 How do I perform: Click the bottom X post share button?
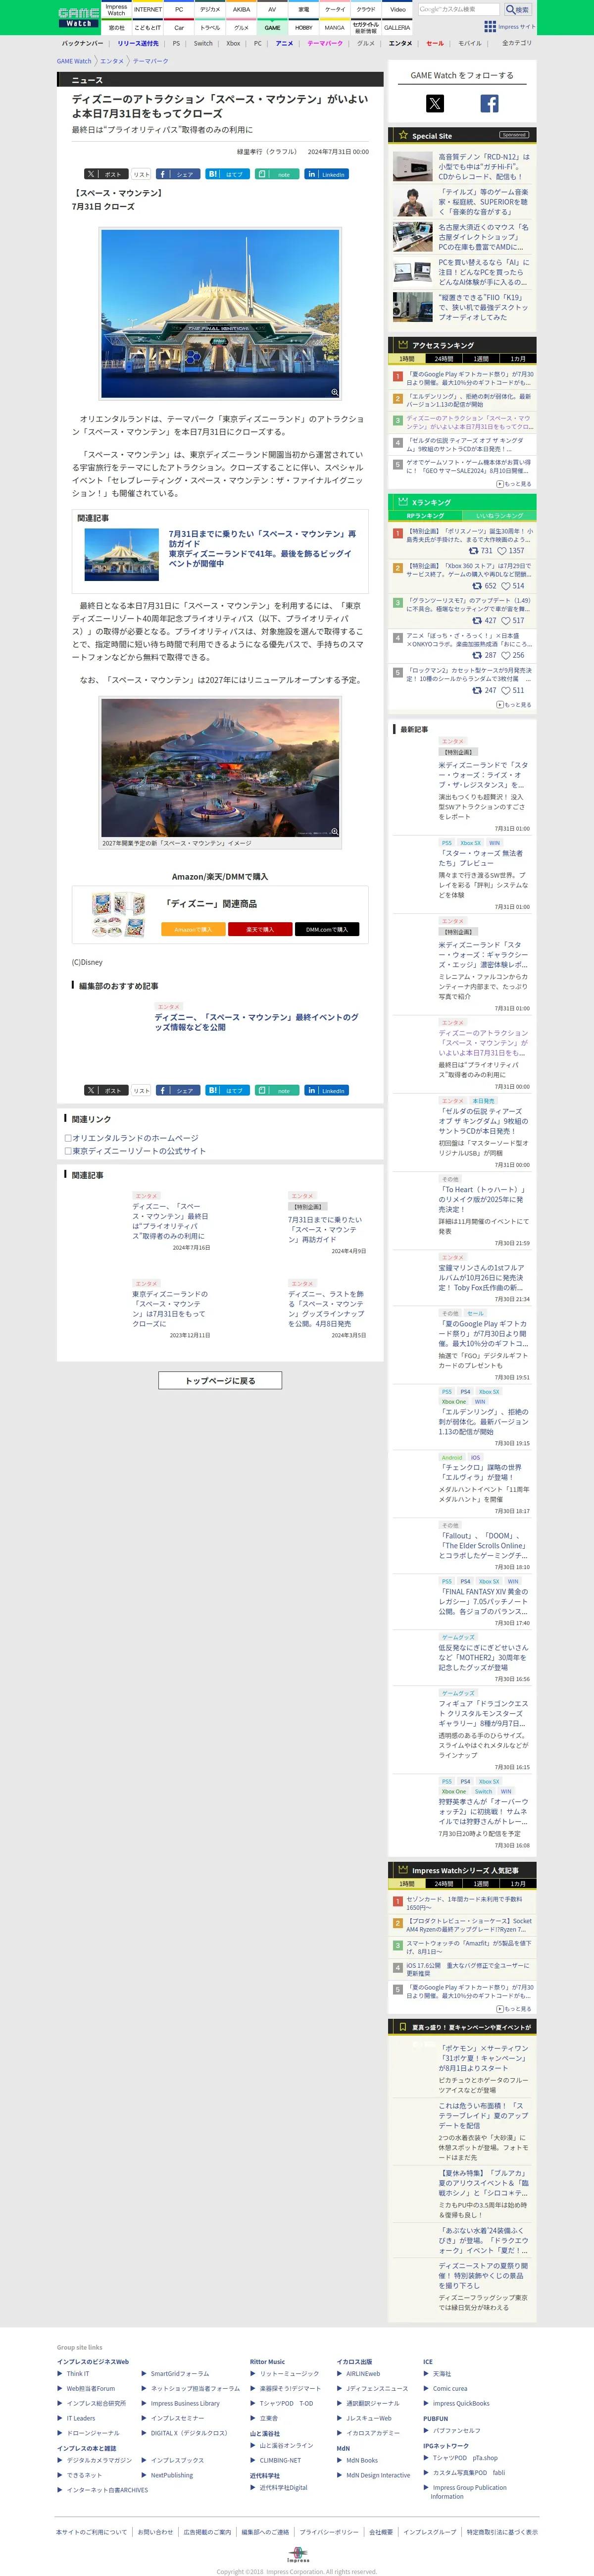(x=105, y=1091)
